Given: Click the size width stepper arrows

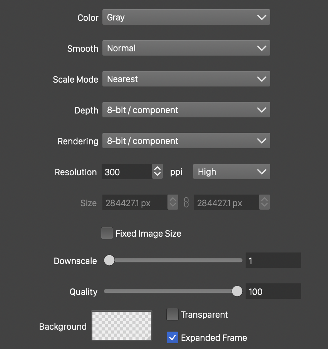Looking at the screenshot, I should pos(173,203).
